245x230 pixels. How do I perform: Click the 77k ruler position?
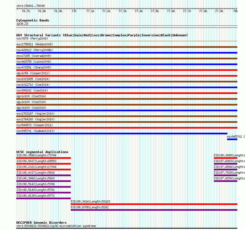[74, 11]
